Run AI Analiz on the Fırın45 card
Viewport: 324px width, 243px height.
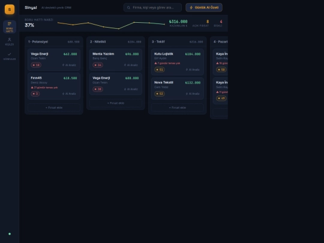69,94
